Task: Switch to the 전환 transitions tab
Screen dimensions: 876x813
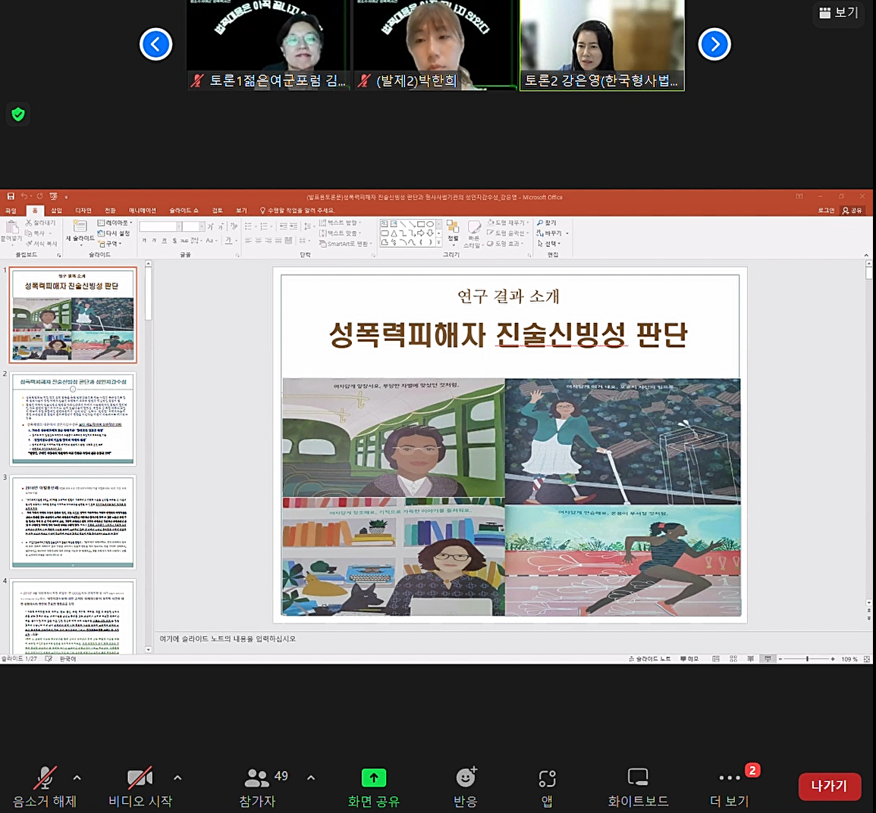Action: (x=110, y=211)
